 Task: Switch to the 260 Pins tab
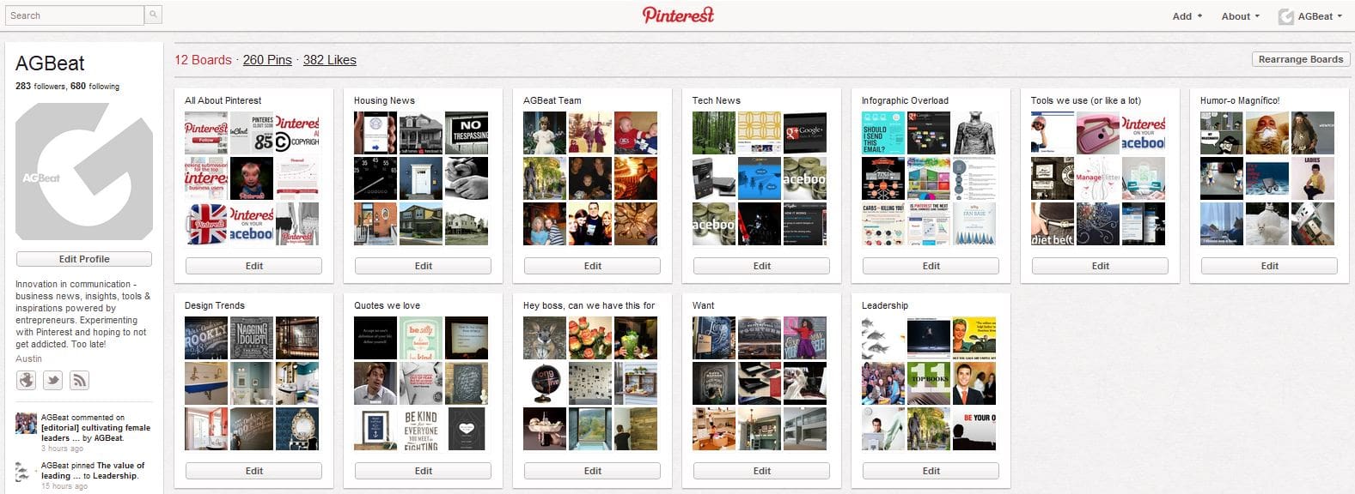pyautogui.click(x=267, y=60)
